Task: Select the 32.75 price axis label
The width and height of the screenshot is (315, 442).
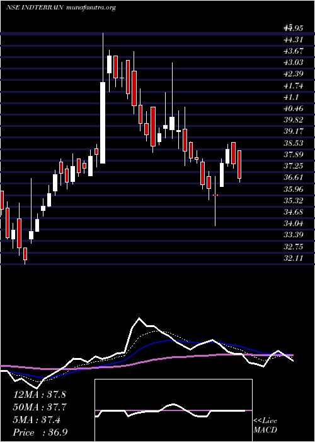Action: 293,247
